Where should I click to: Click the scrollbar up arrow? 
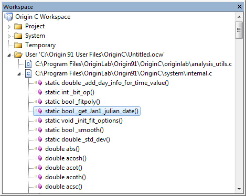(239, 17)
